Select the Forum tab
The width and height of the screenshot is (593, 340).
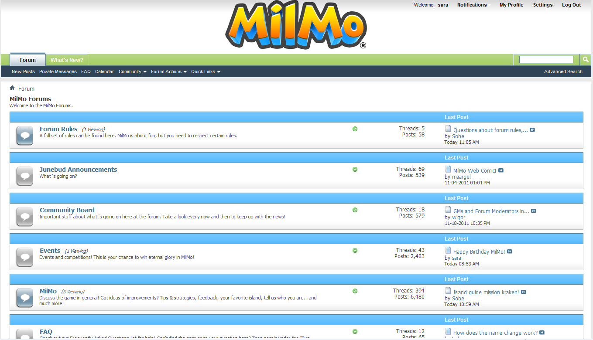coord(27,60)
